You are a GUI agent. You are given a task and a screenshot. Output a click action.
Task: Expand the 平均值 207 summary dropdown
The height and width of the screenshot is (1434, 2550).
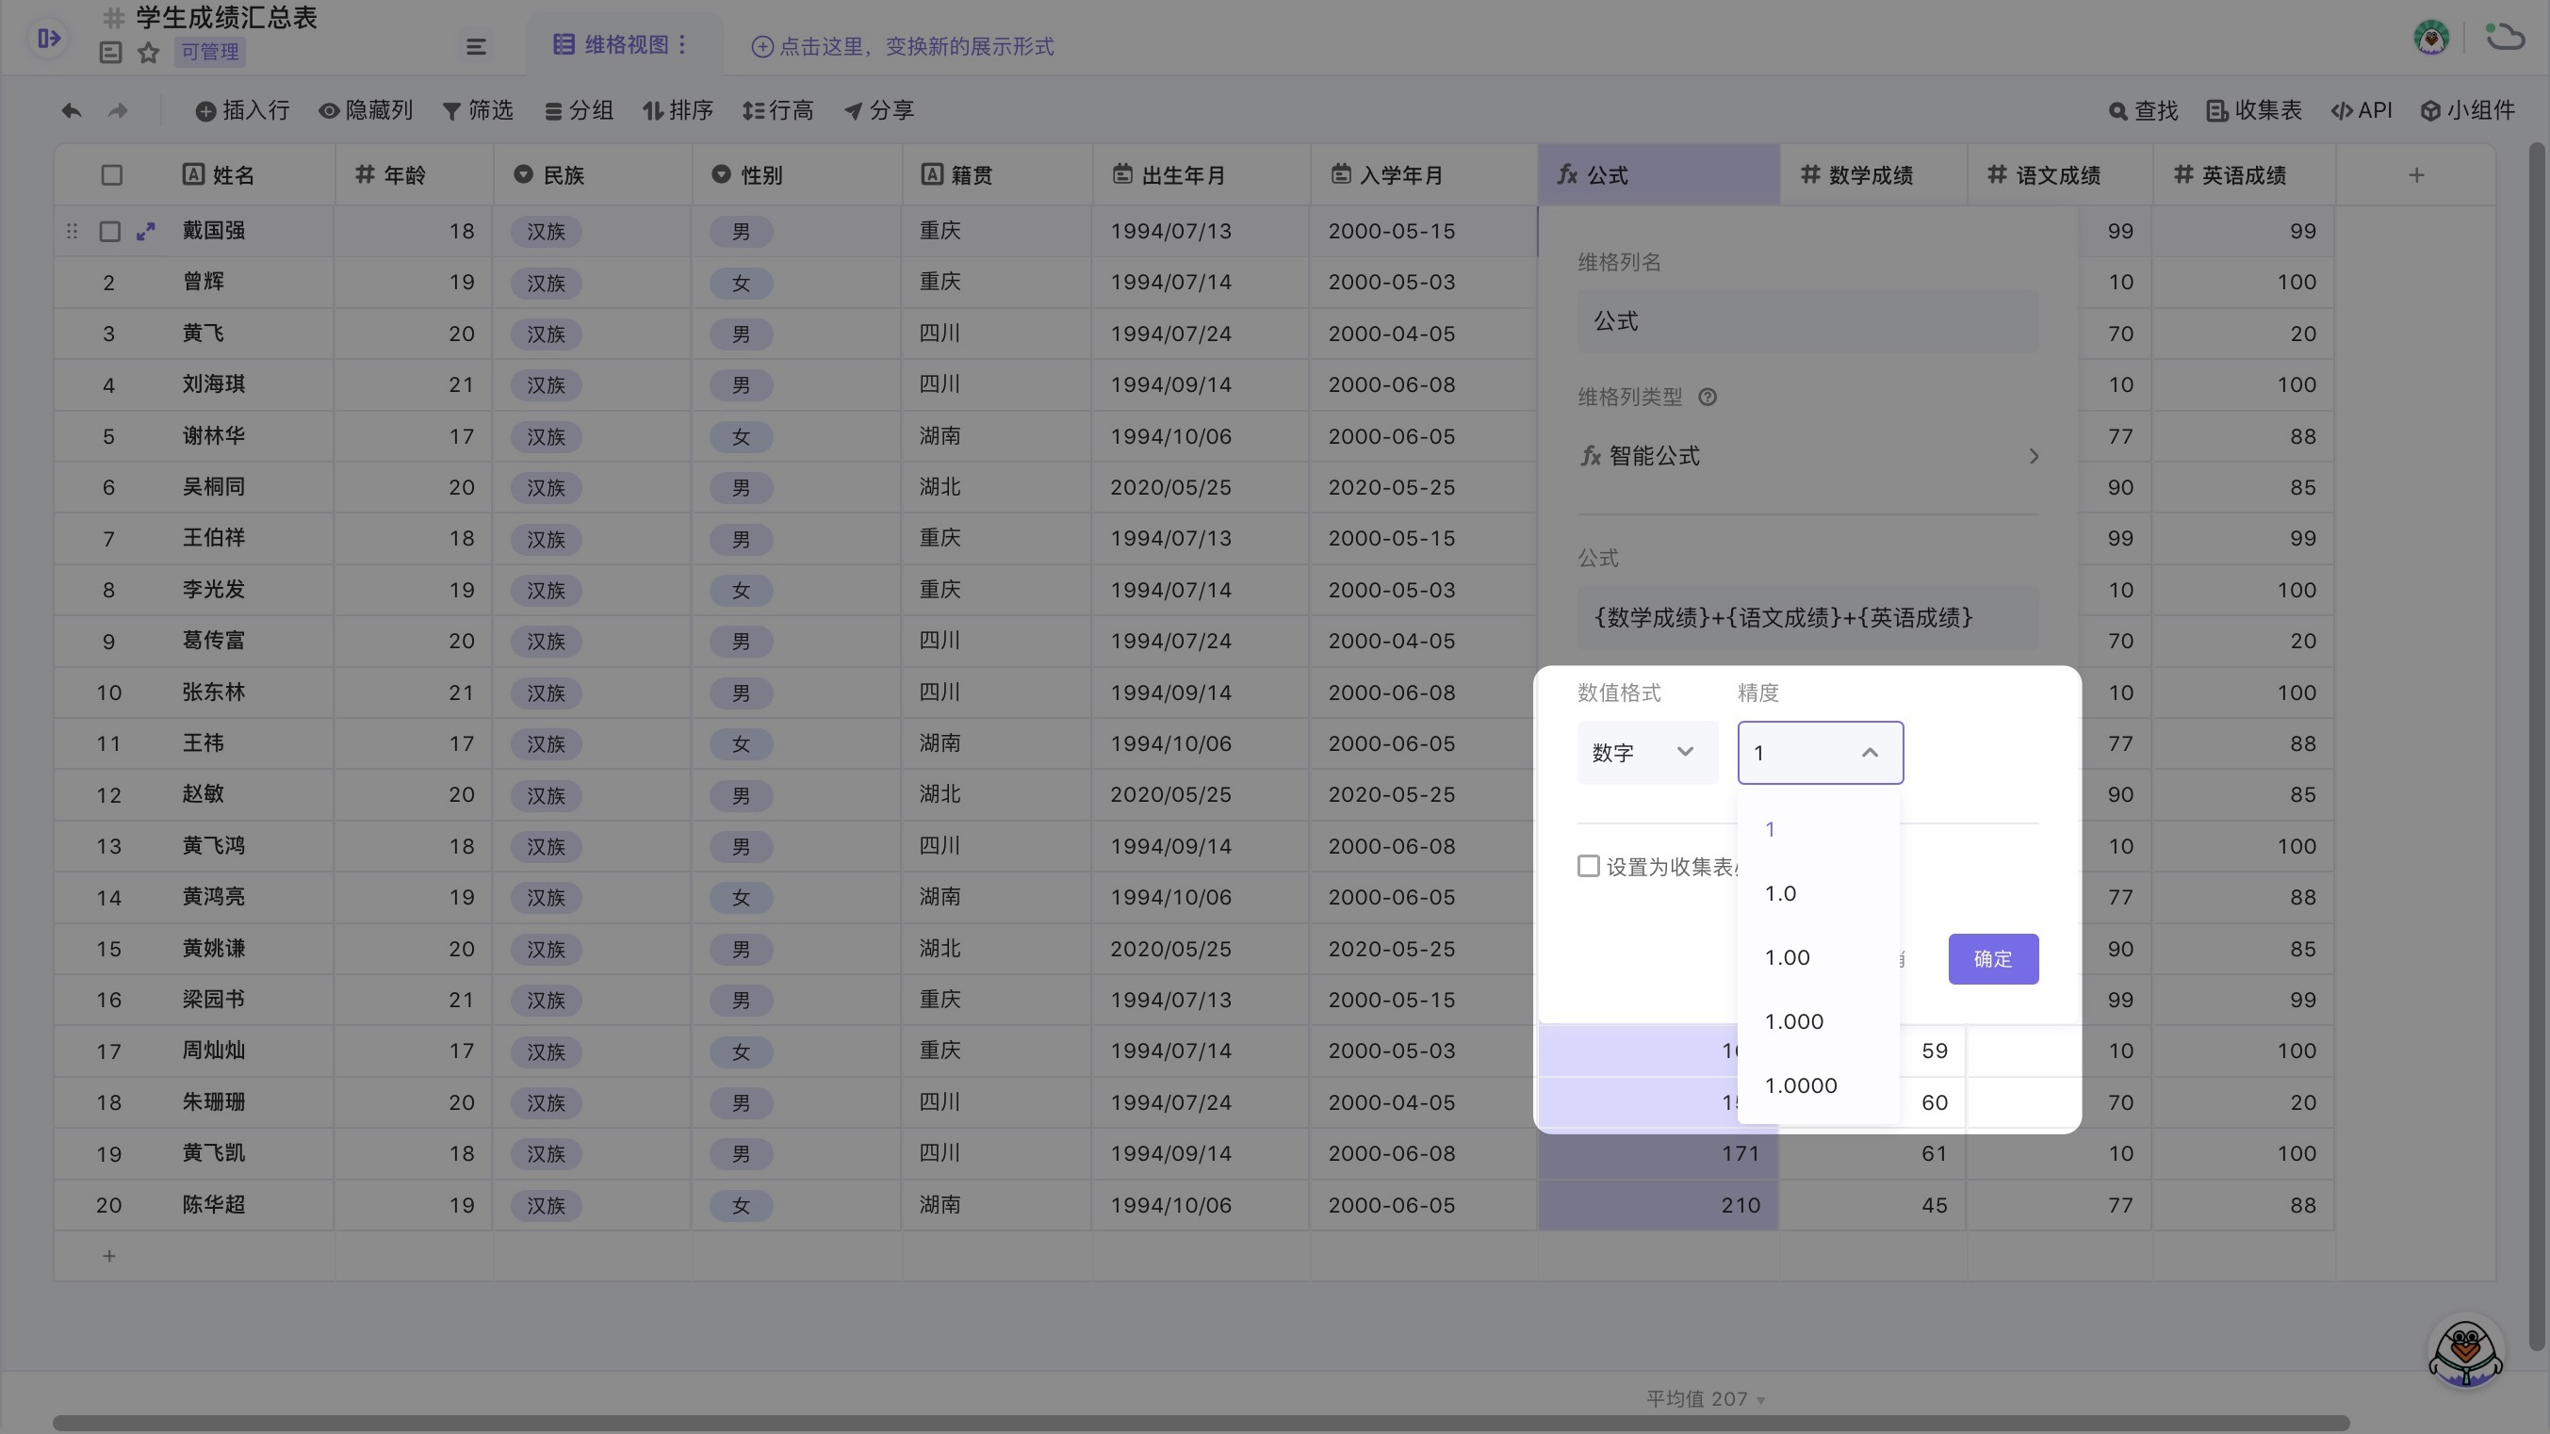point(1759,1399)
